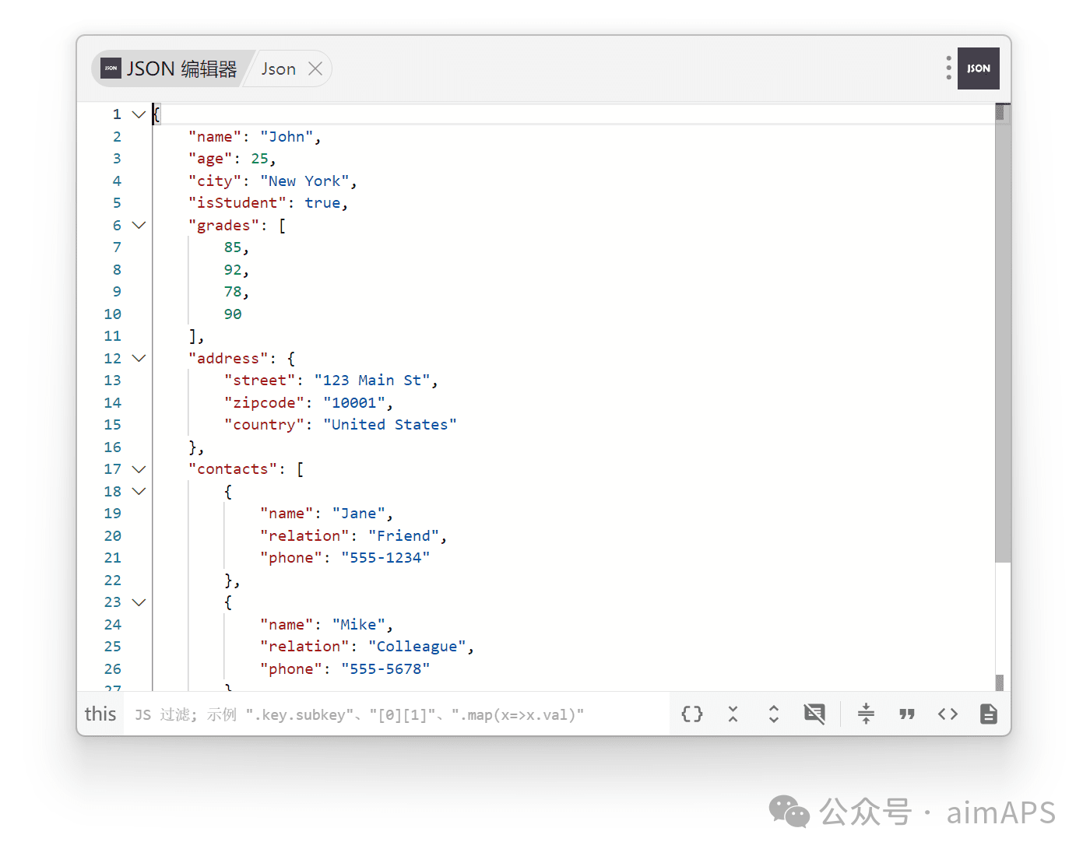Fold the second contact object on line 23
Screen dimensions: 1090x856
coord(139,602)
